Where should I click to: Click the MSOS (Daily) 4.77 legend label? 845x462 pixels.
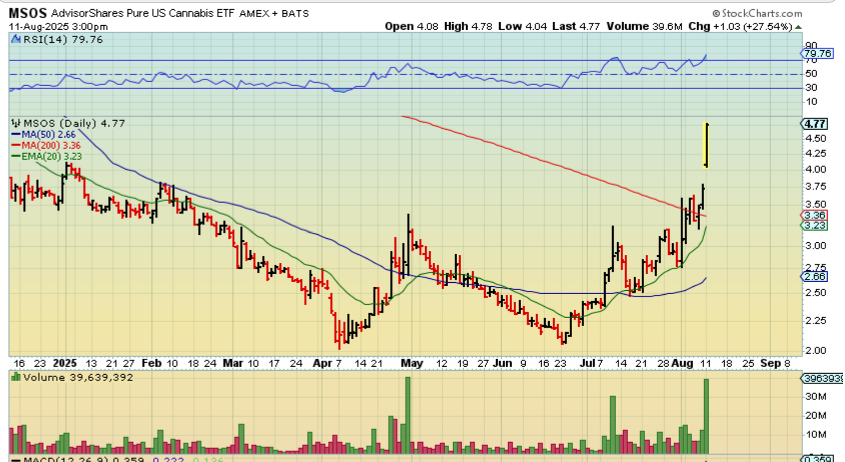pyautogui.click(x=74, y=123)
